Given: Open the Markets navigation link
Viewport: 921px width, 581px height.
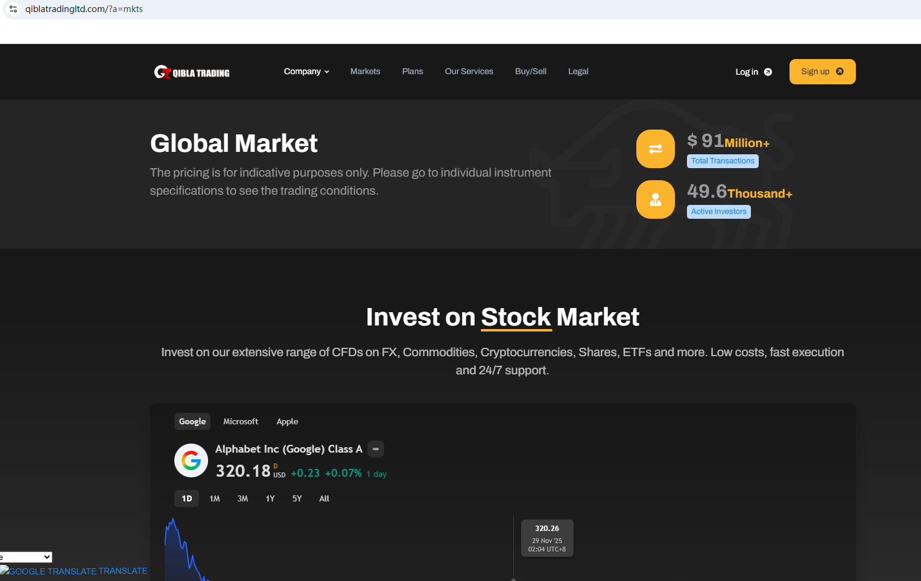Looking at the screenshot, I should [x=365, y=71].
